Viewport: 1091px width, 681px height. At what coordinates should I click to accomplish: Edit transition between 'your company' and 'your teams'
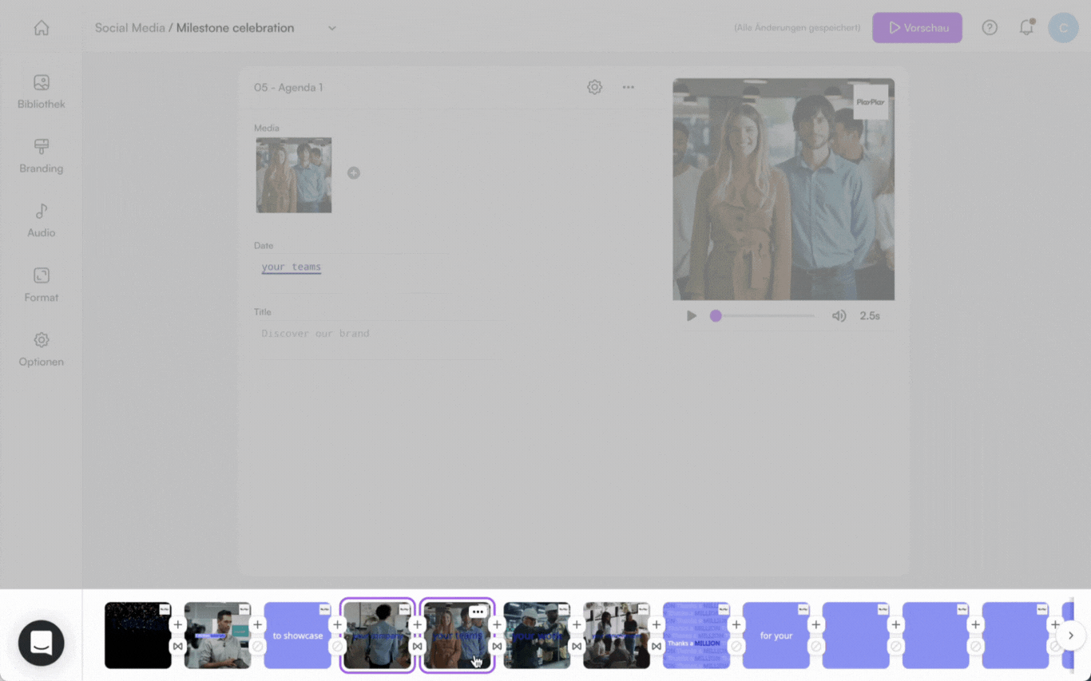pyautogui.click(x=417, y=646)
